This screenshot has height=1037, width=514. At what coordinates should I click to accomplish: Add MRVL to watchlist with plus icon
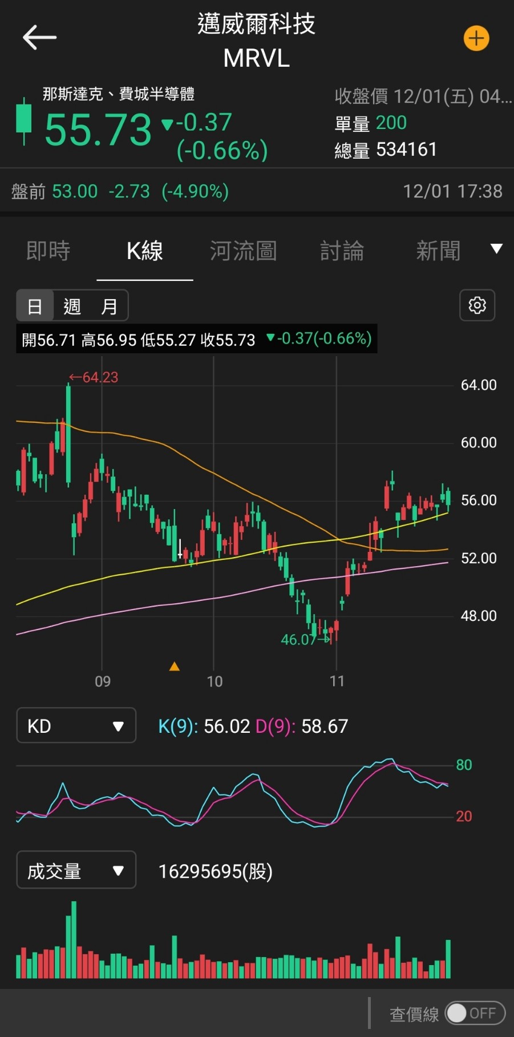pyautogui.click(x=476, y=39)
